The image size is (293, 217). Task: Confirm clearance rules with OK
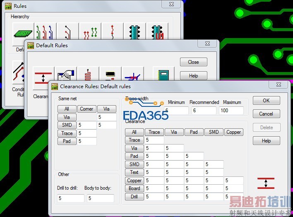266,101
